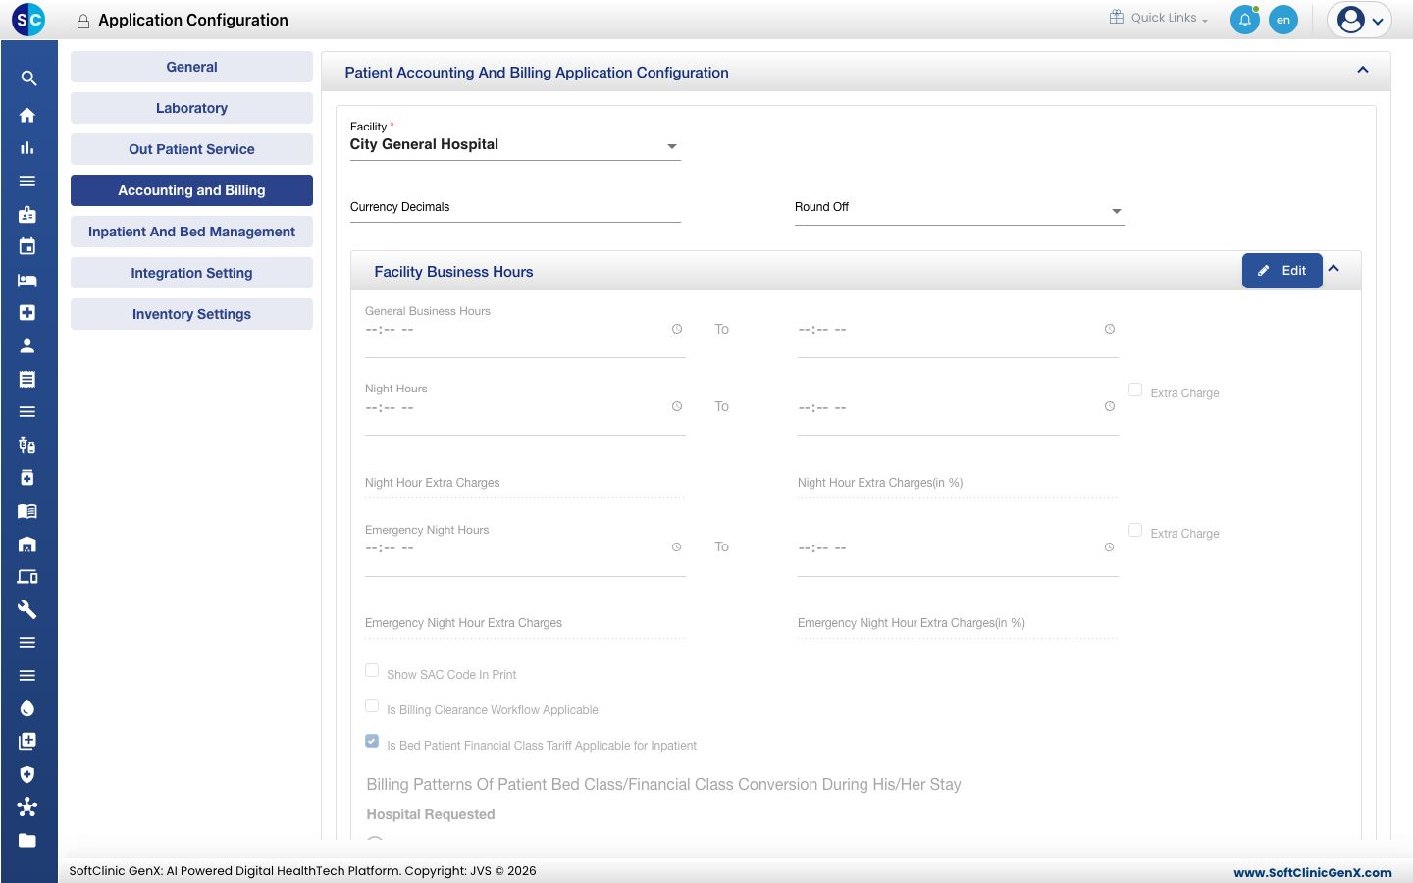Open the person profile icon in sidebar
This screenshot has width=1413, height=883.
point(27,345)
